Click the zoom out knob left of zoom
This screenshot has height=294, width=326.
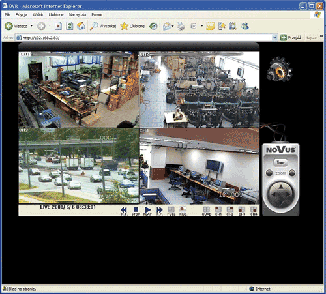pos(269,173)
